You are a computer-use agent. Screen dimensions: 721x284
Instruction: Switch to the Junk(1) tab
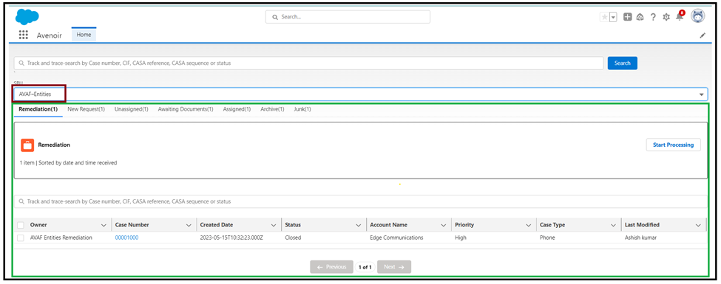click(x=302, y=109)
